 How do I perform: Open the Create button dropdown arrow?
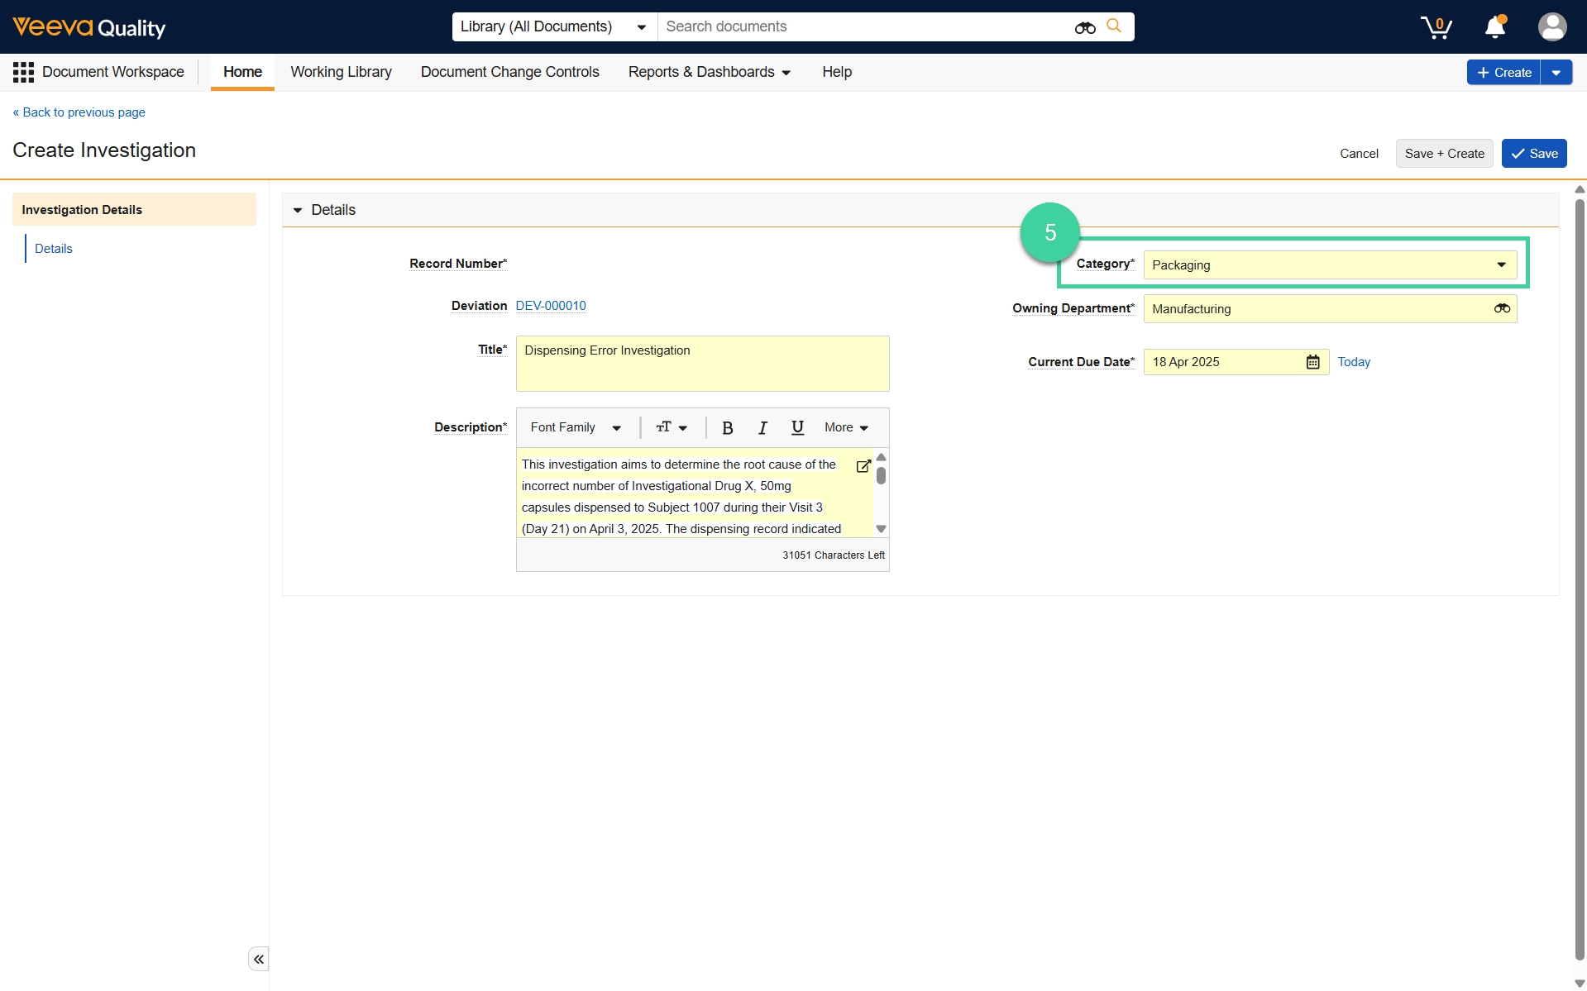coord(1556,73)
